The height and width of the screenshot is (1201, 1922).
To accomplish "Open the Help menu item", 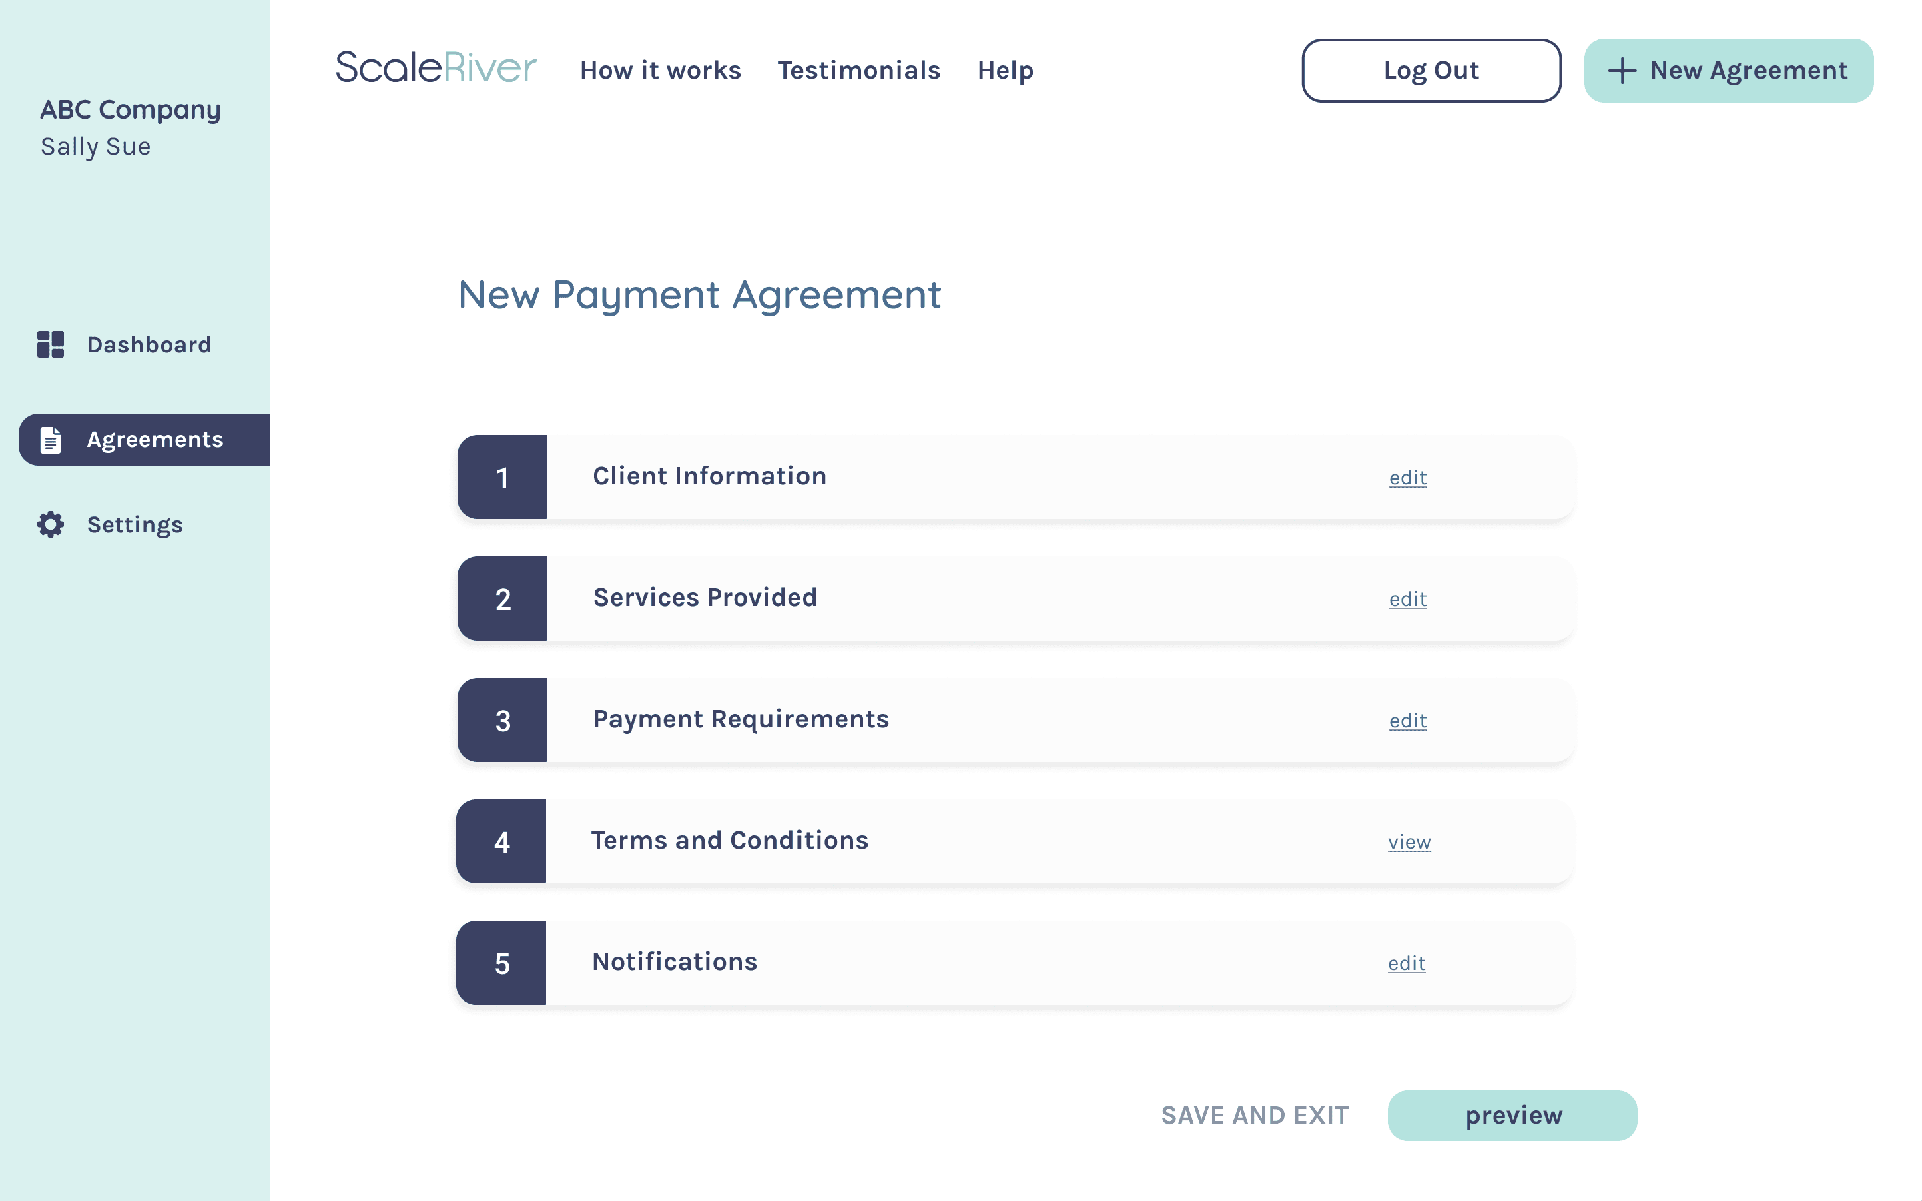I will (x=1006, y=71).
